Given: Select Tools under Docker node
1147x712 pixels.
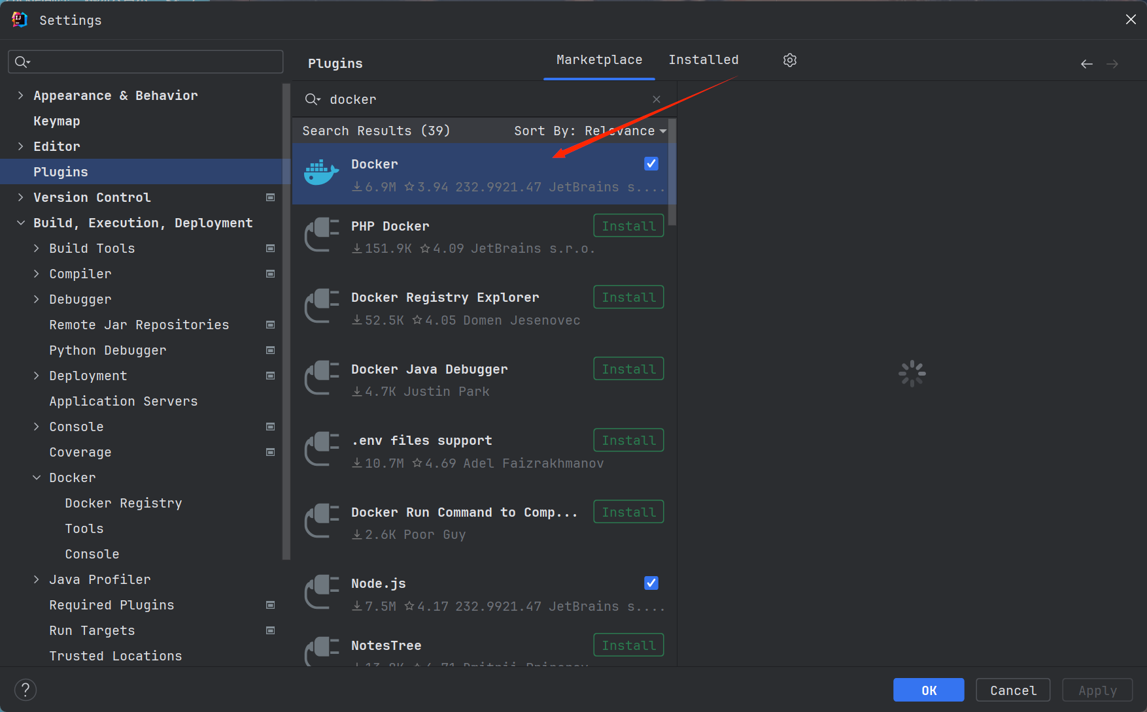Looking at the screenshot, I should click(84, 528).
